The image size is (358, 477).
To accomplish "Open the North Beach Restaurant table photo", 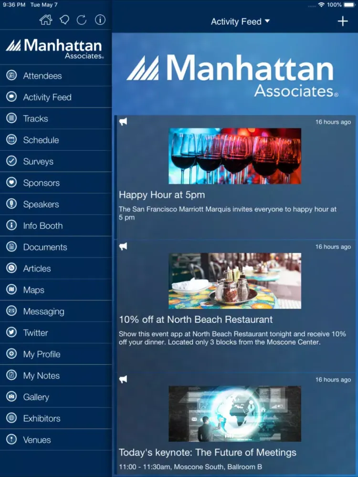I will pos(235,281).
